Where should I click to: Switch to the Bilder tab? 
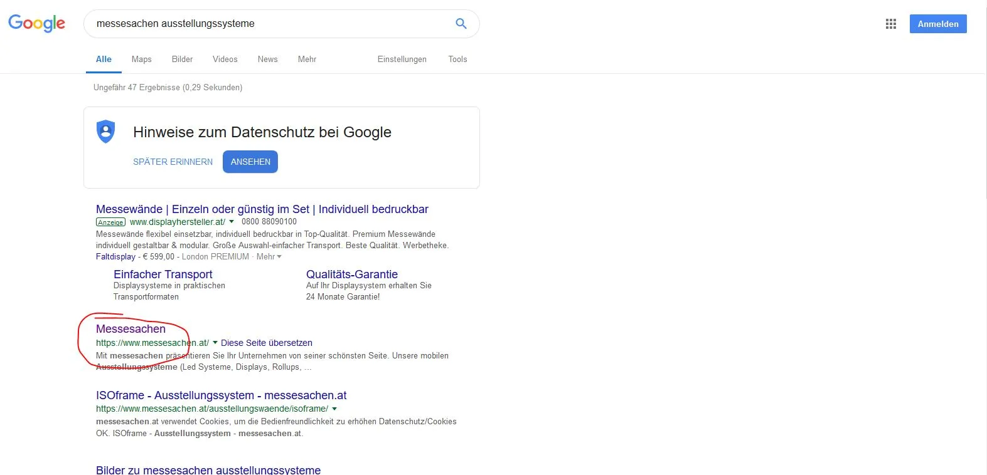[182, 59]
